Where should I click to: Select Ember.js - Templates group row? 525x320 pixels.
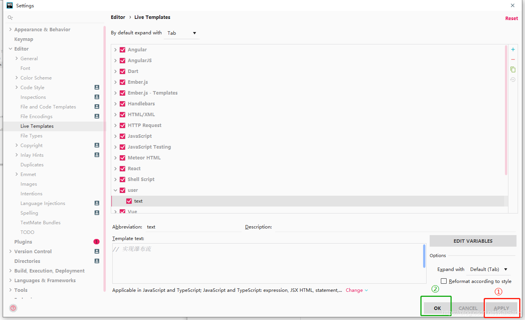point(309,93)
